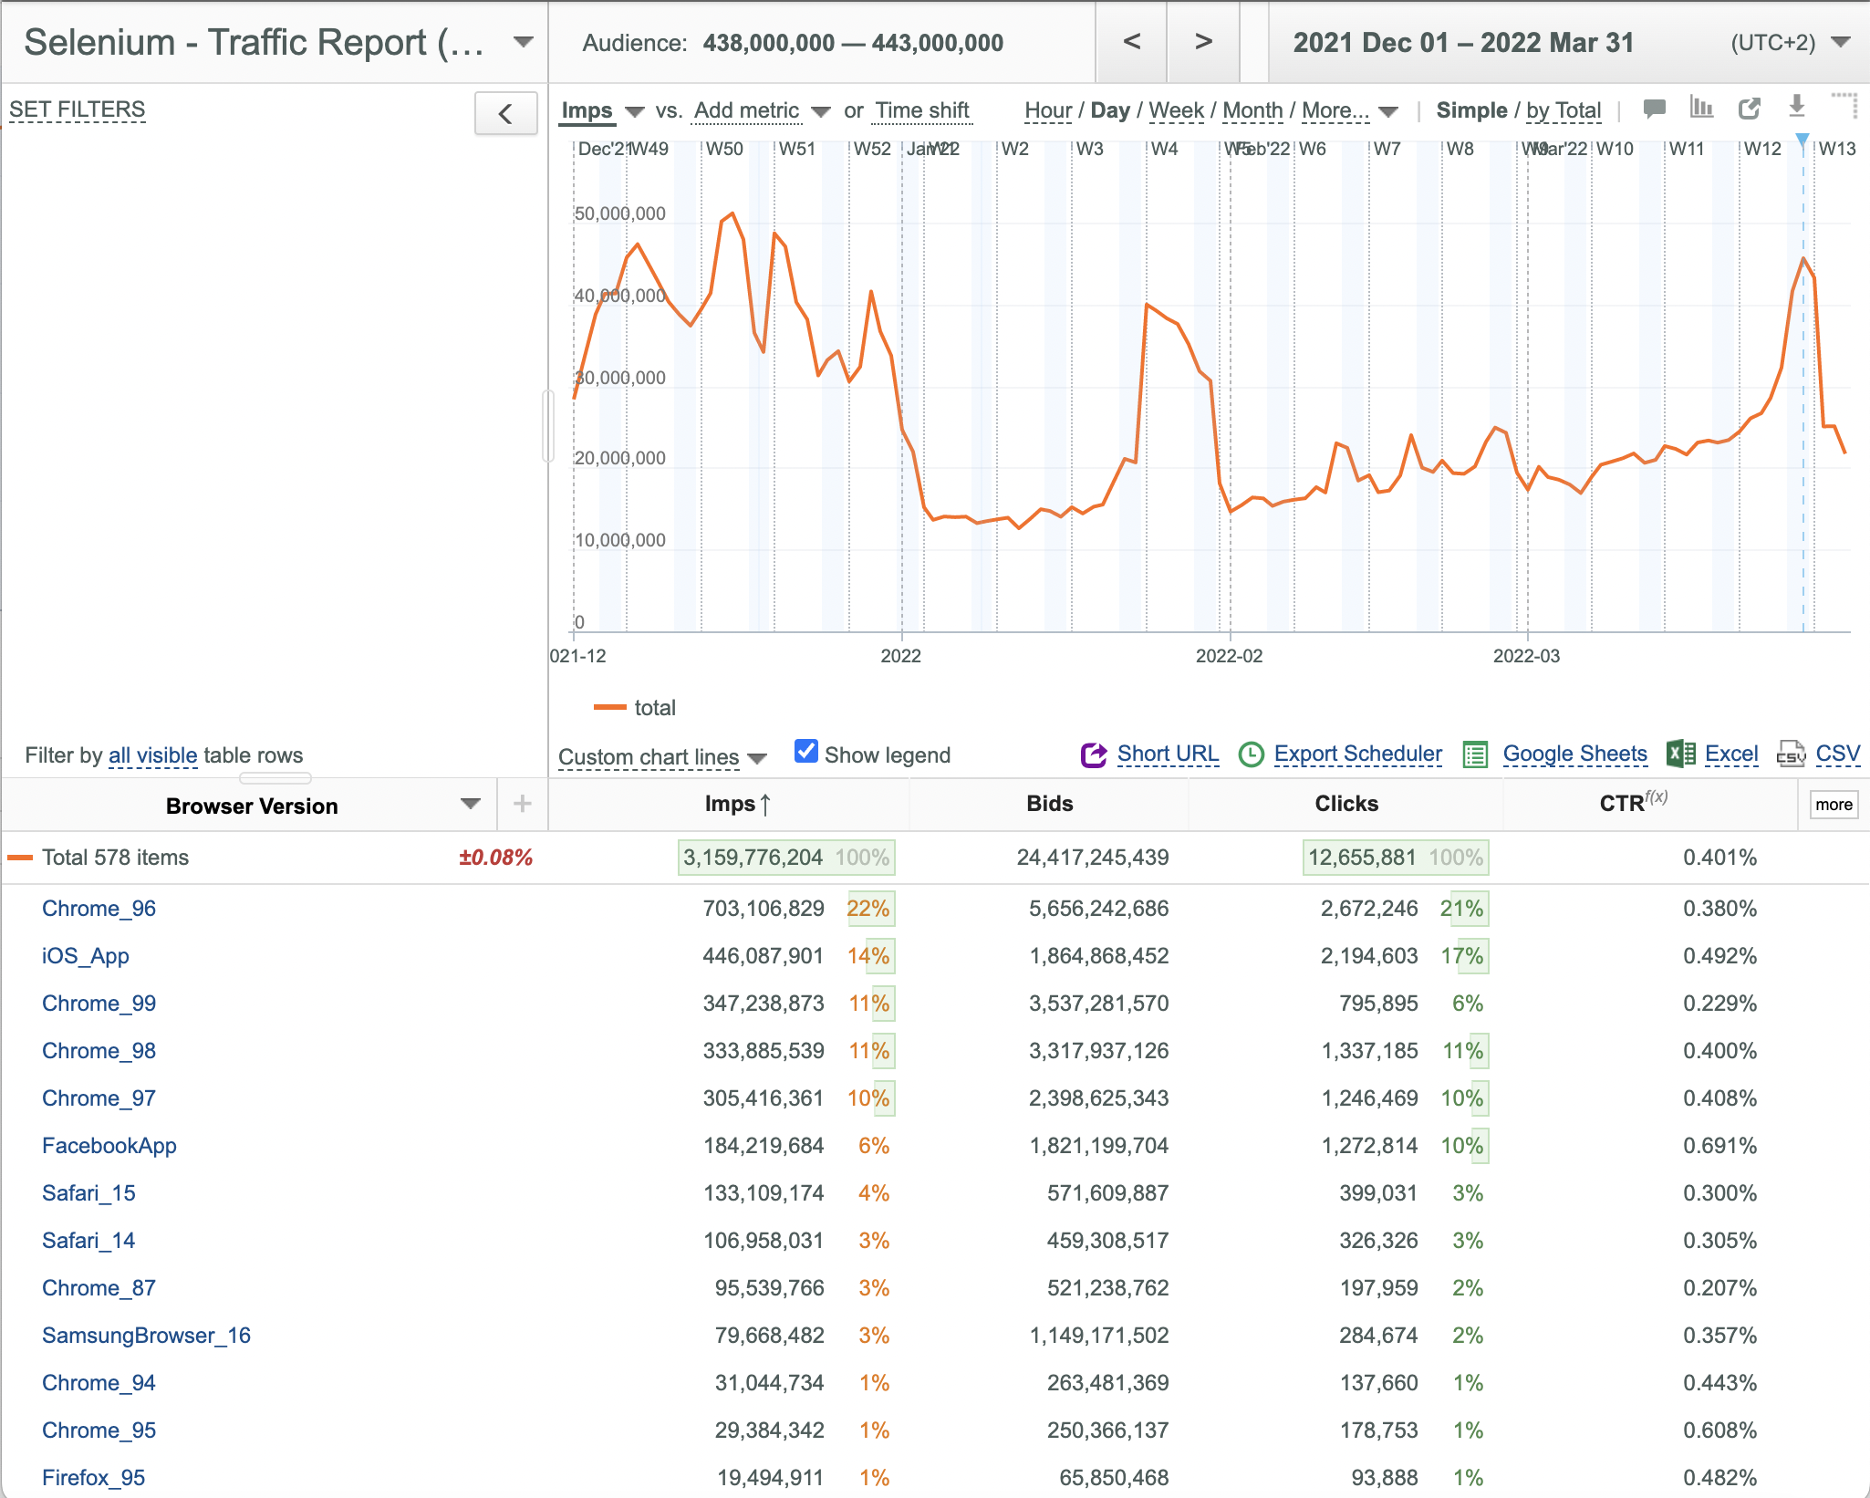1870x1498 pixels.
Task: Switch chart mode to by Total
Action: click(x=1564, y=110)
